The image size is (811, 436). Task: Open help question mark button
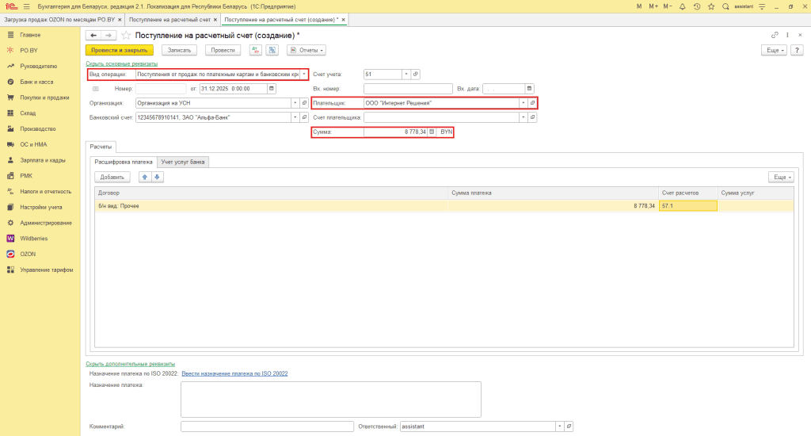point(797,50)
